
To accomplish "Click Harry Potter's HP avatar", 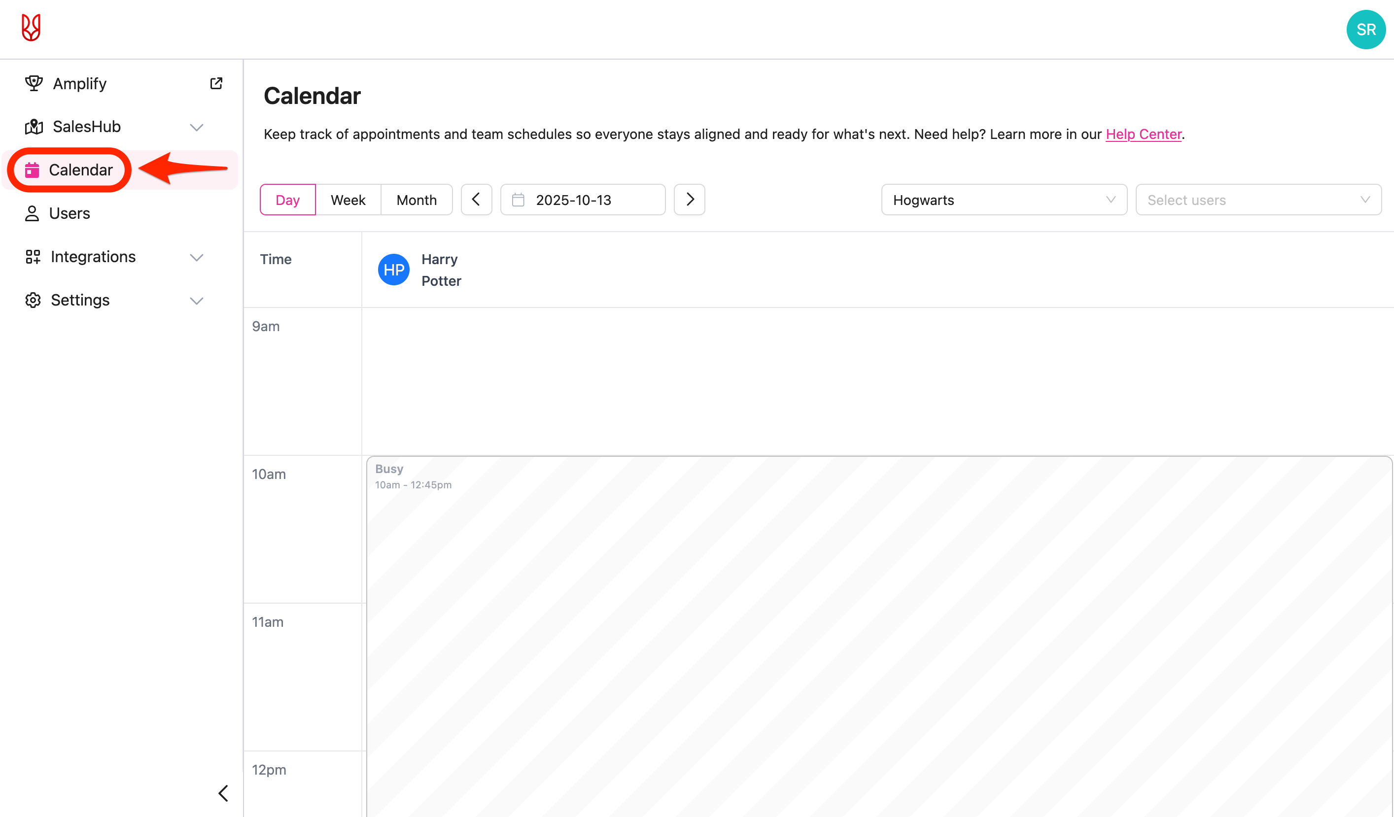I will (393, 270).
